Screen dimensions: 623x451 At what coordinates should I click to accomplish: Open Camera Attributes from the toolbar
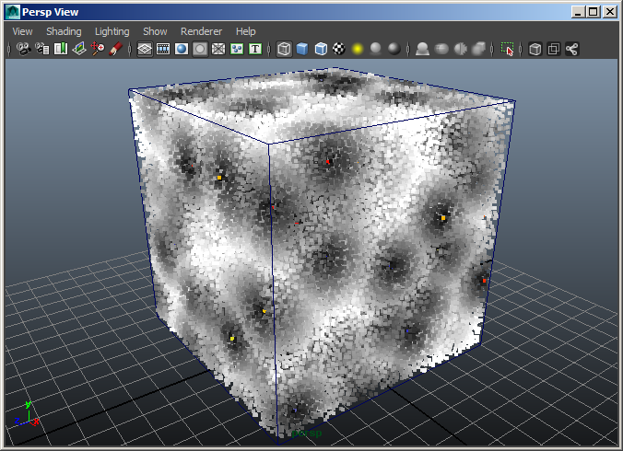(x=41, y=49)
